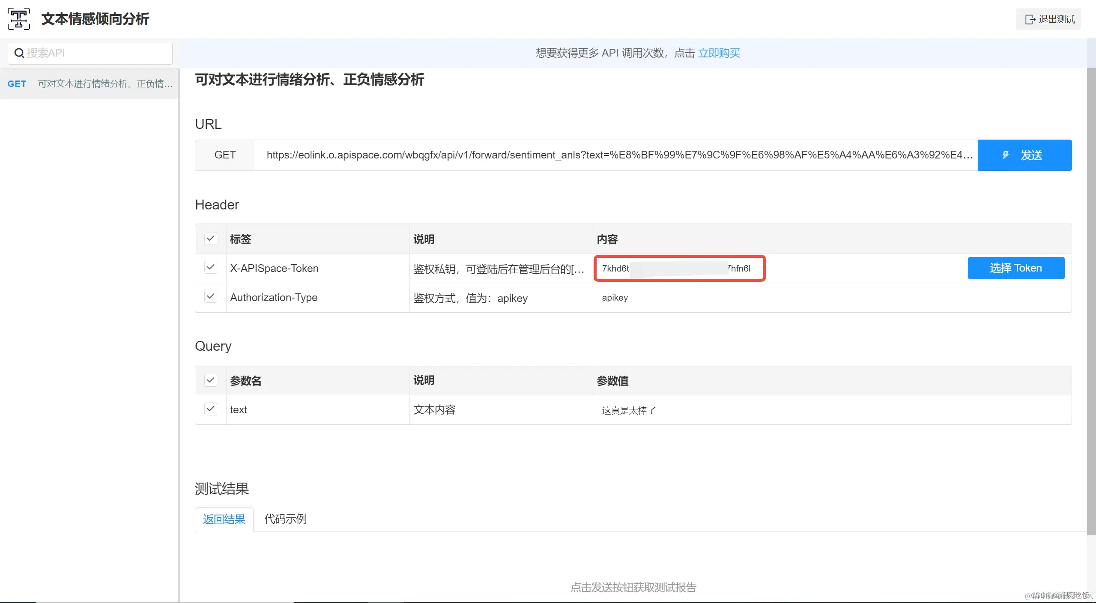This screenshot has height=603, width=1096.
Task: Click the exit test icon button
Action: tap(1048, 19)
